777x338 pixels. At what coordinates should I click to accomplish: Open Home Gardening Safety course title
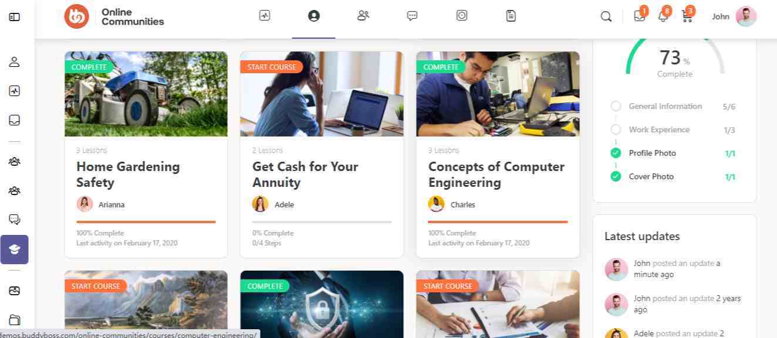click(x=128, y=175)
